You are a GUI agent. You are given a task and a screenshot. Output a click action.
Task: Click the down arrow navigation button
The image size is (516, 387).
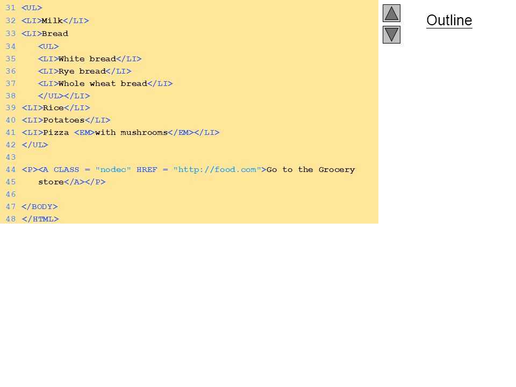point(391,34)
